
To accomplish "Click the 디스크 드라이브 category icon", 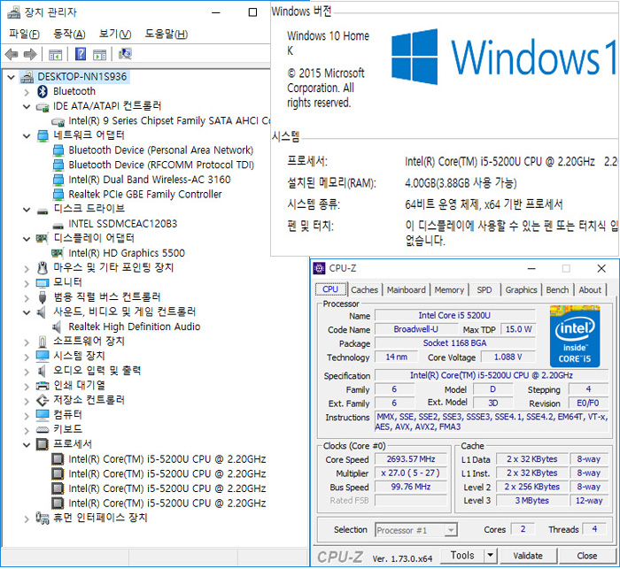I will 43,211.
